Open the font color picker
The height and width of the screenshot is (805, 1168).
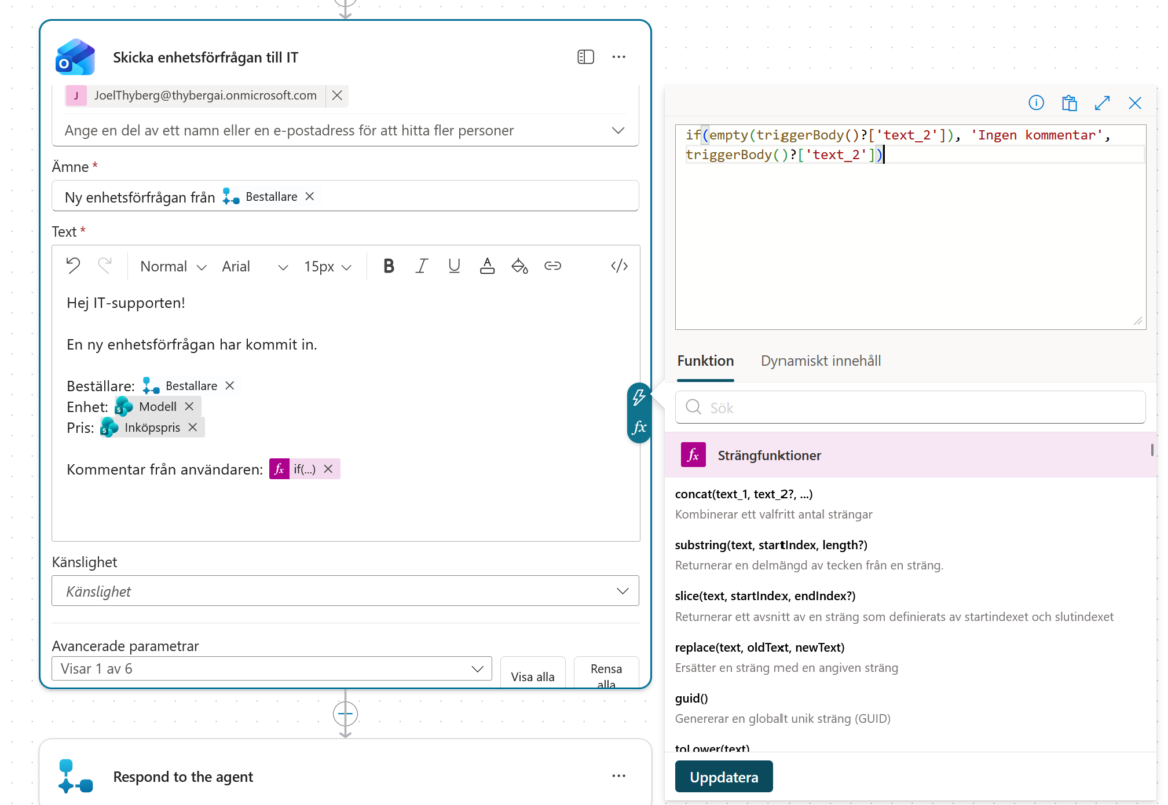click(x=487, y=266)
